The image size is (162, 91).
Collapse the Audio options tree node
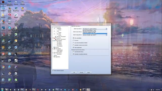coord(53,49)
